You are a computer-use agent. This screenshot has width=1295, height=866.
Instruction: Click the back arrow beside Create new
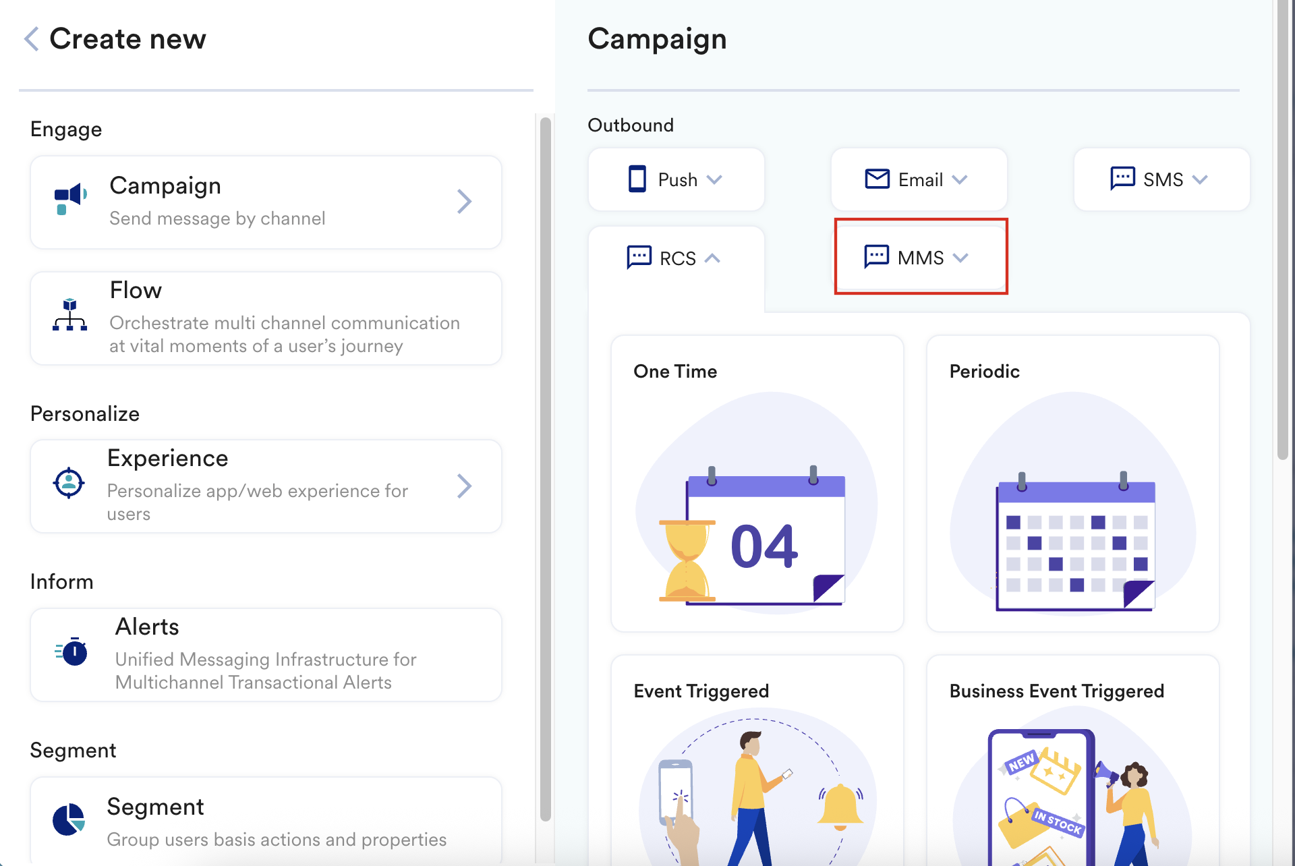pos(32,39)
